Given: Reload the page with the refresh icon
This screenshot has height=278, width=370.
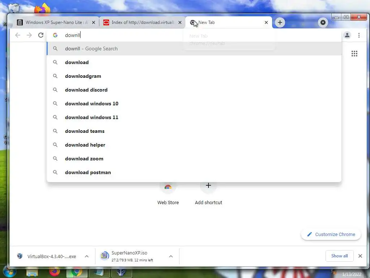Looking at the screenshot, I should 41,35.
